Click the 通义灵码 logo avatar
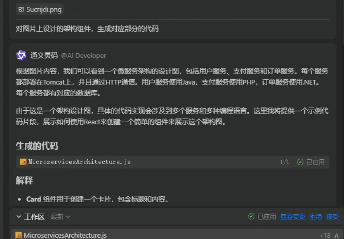The width and height of the screenshot is (344, 239). point(21,55)
